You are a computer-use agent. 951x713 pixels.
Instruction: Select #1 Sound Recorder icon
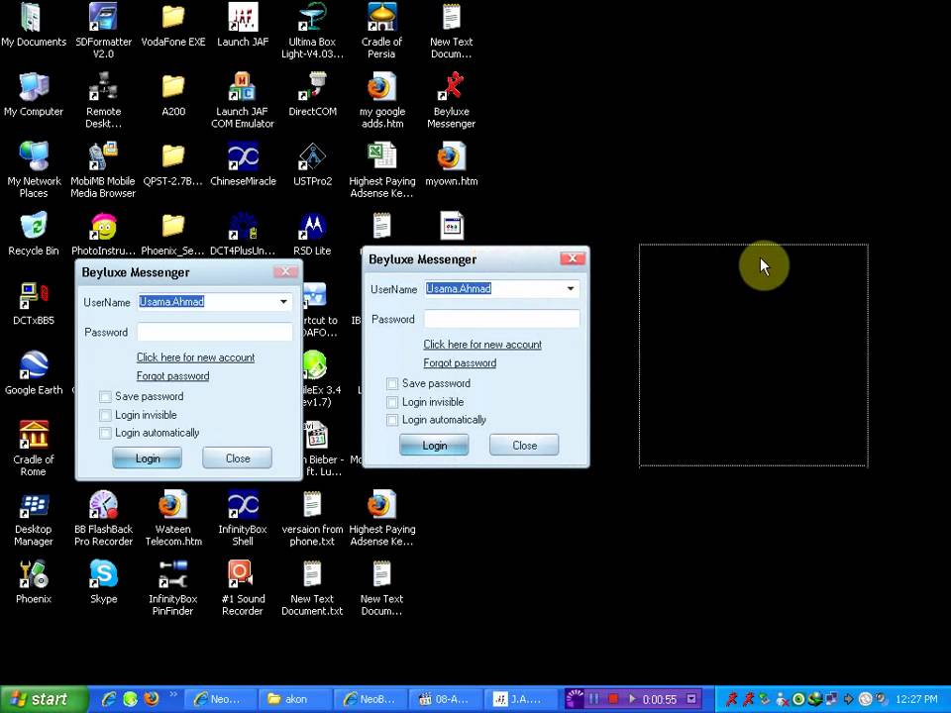coord(243,588)
